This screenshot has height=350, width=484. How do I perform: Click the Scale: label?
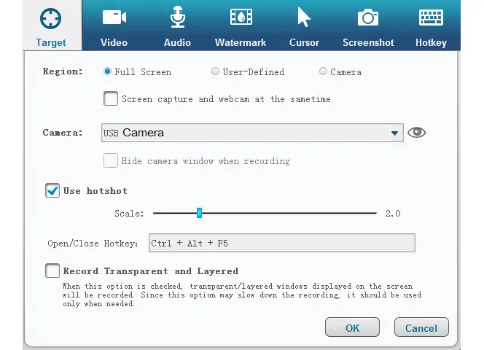tap(129, 213)
